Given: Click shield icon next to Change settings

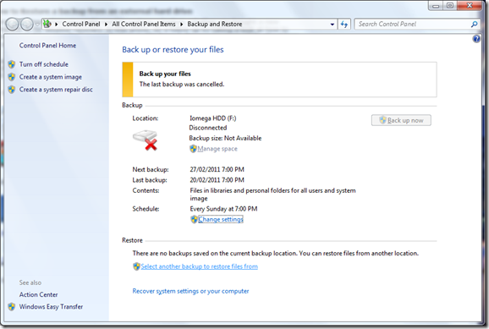Looking at the screenshot, I should point(194,220).
